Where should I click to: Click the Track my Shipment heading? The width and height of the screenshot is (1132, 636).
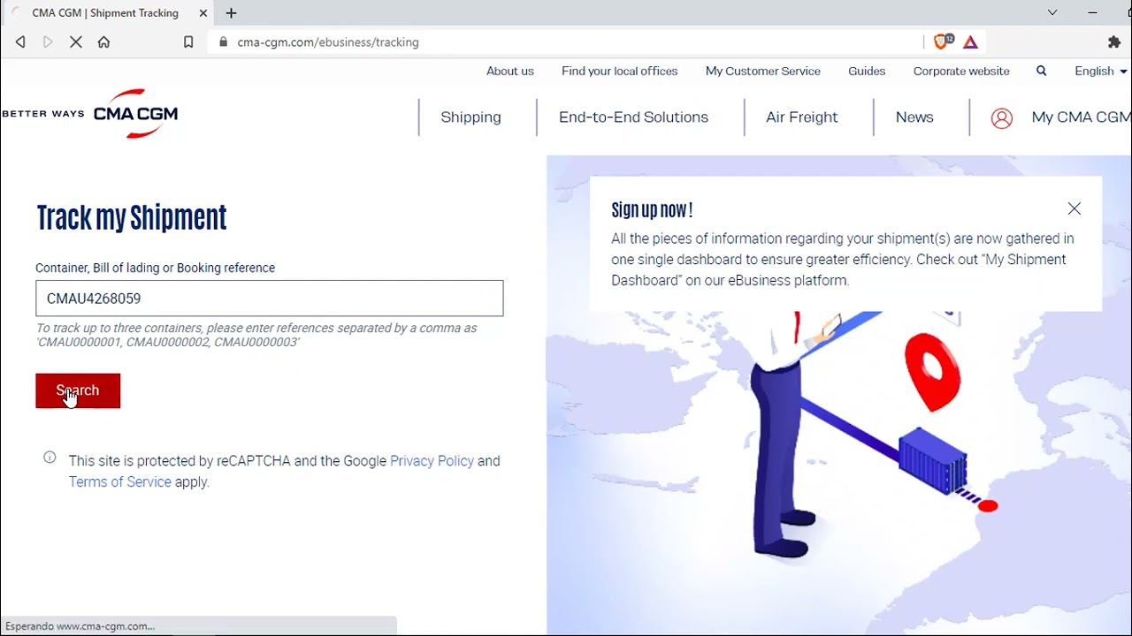132,217
